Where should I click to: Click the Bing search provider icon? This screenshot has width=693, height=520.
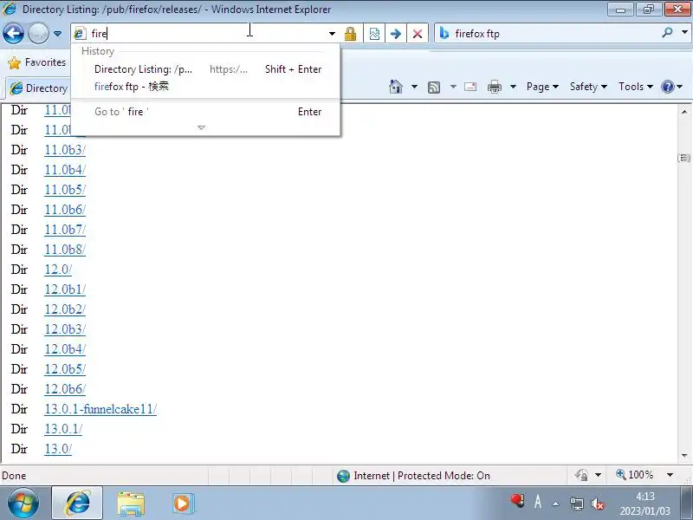[x=444, y=33]
